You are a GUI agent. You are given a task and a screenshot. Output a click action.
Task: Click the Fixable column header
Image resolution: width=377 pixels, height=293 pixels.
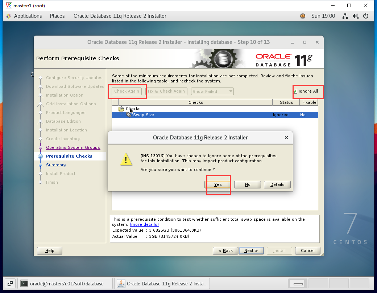coord(309,102)
